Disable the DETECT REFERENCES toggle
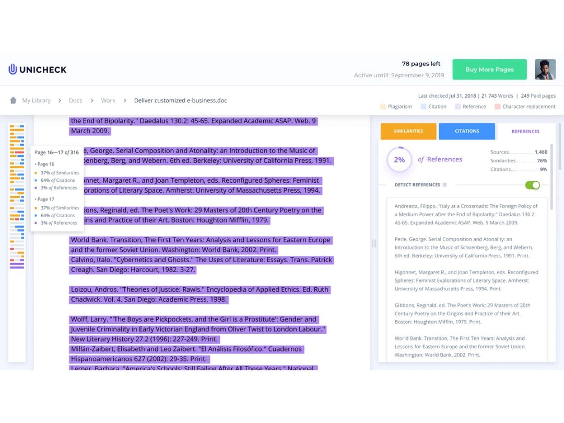Viewport: 564px width, 423px height. pos(532,185)
